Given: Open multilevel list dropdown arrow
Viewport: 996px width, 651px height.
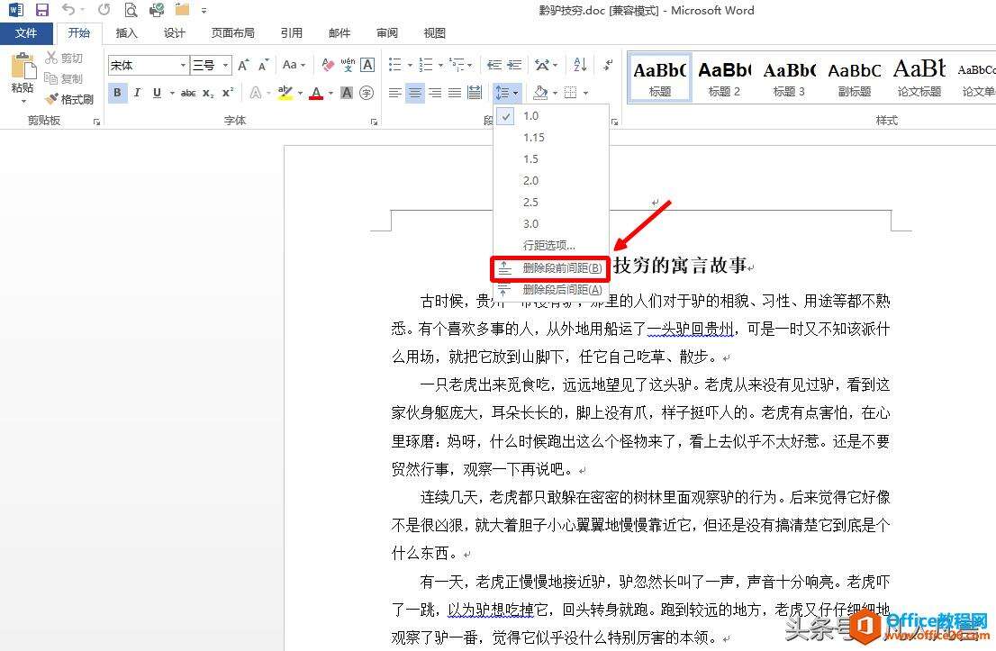Looking at the screenshot, I should click(x=470, y=65).
